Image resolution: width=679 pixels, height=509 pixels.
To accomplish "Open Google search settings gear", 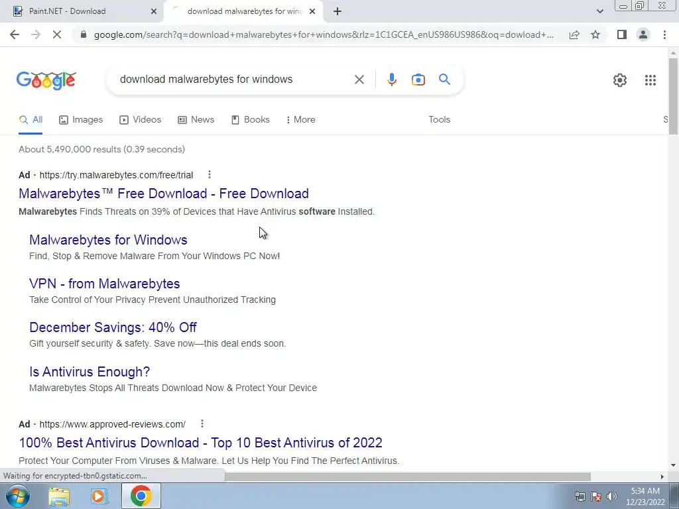I will 620,80.
